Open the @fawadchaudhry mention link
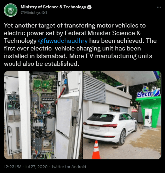Viewport: 165px width, 173px height. click(x=63, y=41)
